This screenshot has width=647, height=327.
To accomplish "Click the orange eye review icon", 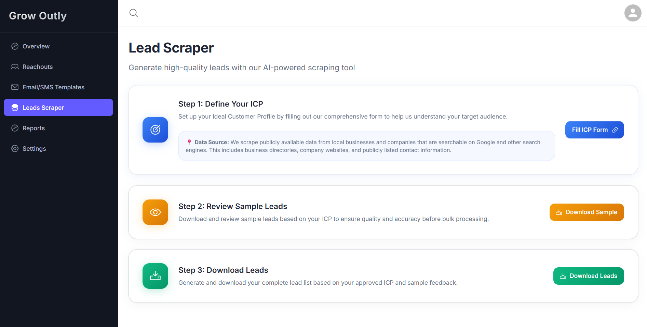I will pyautogui.click(x=155, y=212).
